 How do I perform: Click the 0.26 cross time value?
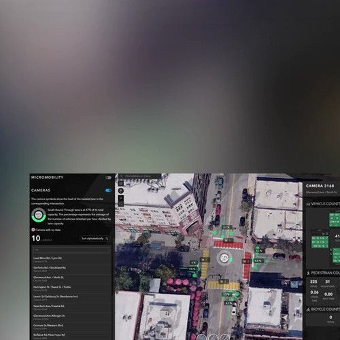314,292
